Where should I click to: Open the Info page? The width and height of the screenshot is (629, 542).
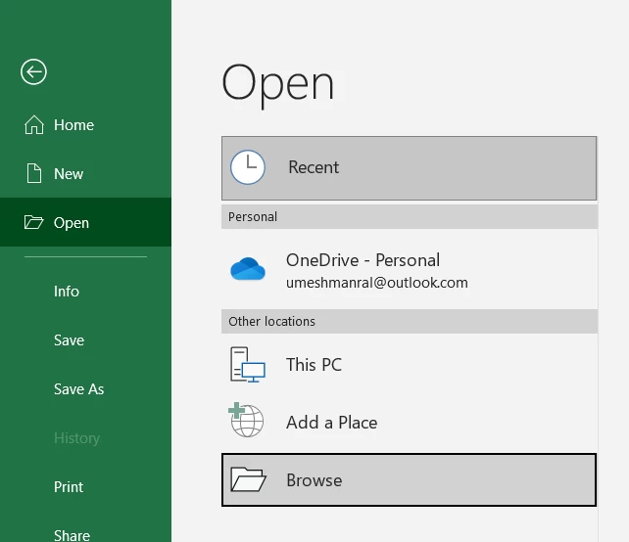[x=85, y=292]
